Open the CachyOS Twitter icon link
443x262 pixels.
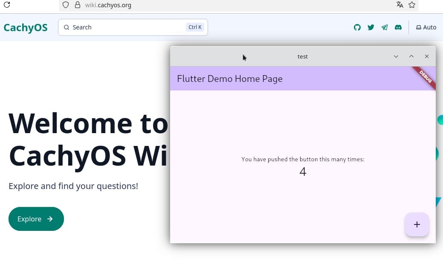pos(371,27)
